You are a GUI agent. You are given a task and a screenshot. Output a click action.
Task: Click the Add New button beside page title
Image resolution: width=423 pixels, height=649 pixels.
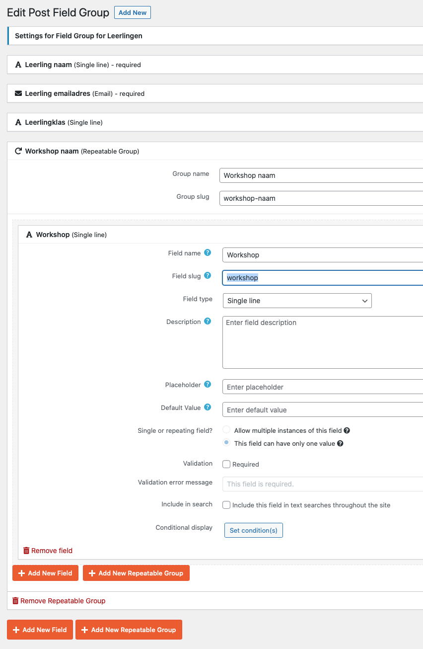click(133, 12)
